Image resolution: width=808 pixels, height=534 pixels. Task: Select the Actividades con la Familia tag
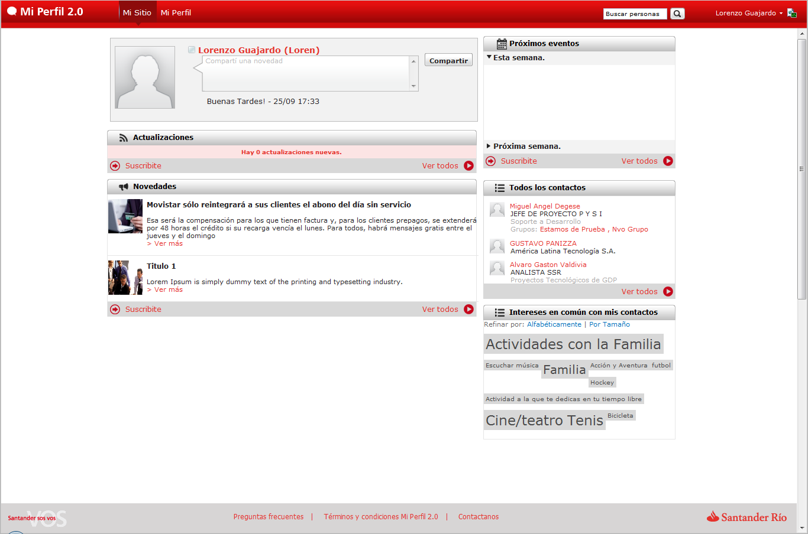tap(573, 344)
